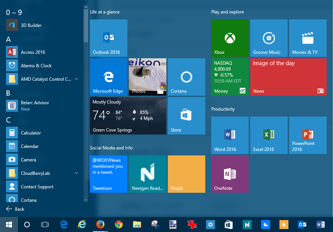This screenshot has width=333, height=232.
Task: Expand AMD Catalyst Control Center folder
Action: pos(76,79)
